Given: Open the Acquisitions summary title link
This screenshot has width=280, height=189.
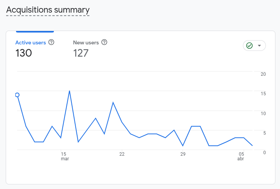Looking at the screenshot, I should click(48, 10).
